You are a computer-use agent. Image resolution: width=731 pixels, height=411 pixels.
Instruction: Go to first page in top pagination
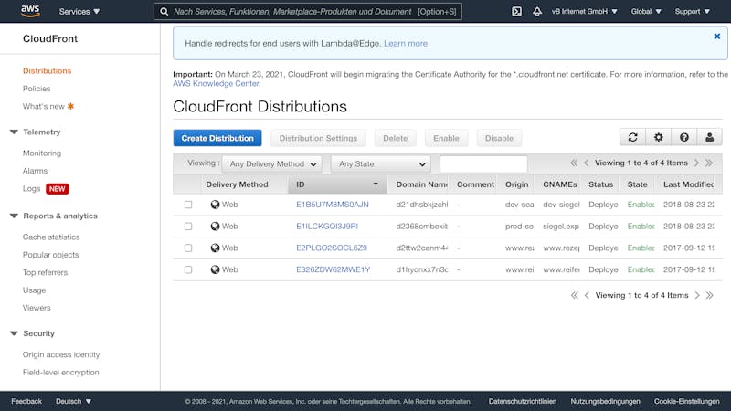coord(574,163)
